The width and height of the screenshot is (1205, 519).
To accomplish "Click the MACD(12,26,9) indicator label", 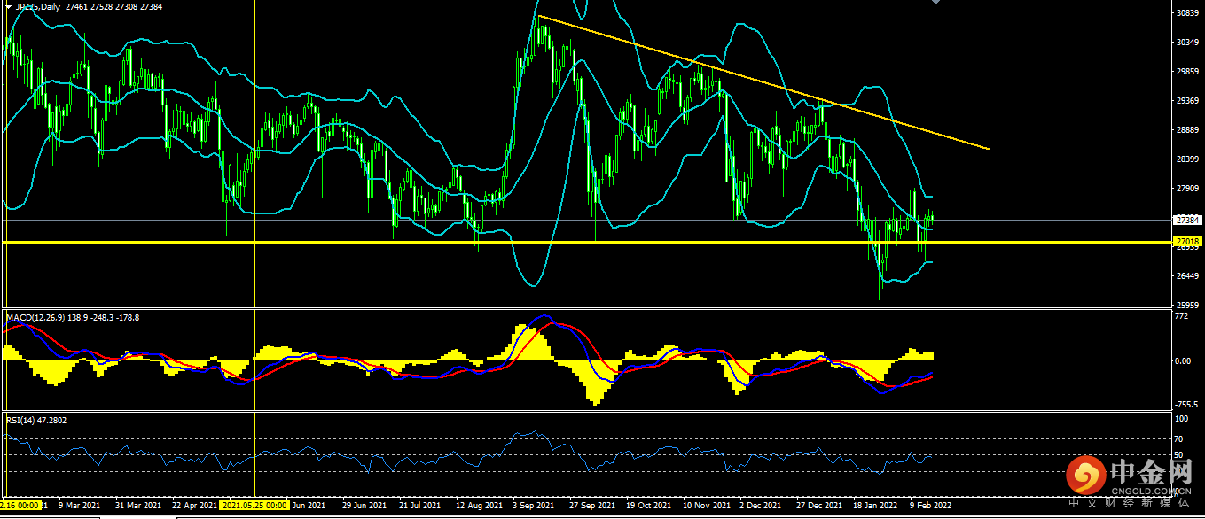I will [x=73, y=316].
